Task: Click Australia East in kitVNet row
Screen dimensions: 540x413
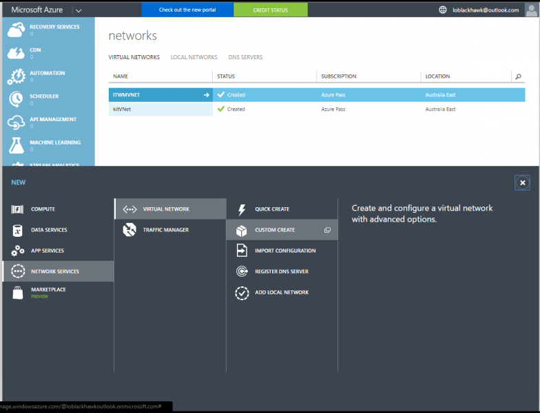Action: coord(440,109)
